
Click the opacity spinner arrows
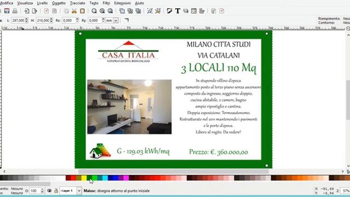coord(42,191)
